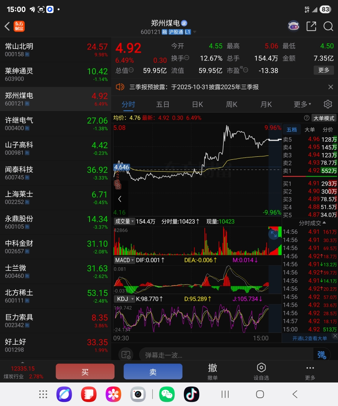This screenshot has width=338, height=406.
Task: Open the robot assistant icon
Action: (x=294, y=26)
